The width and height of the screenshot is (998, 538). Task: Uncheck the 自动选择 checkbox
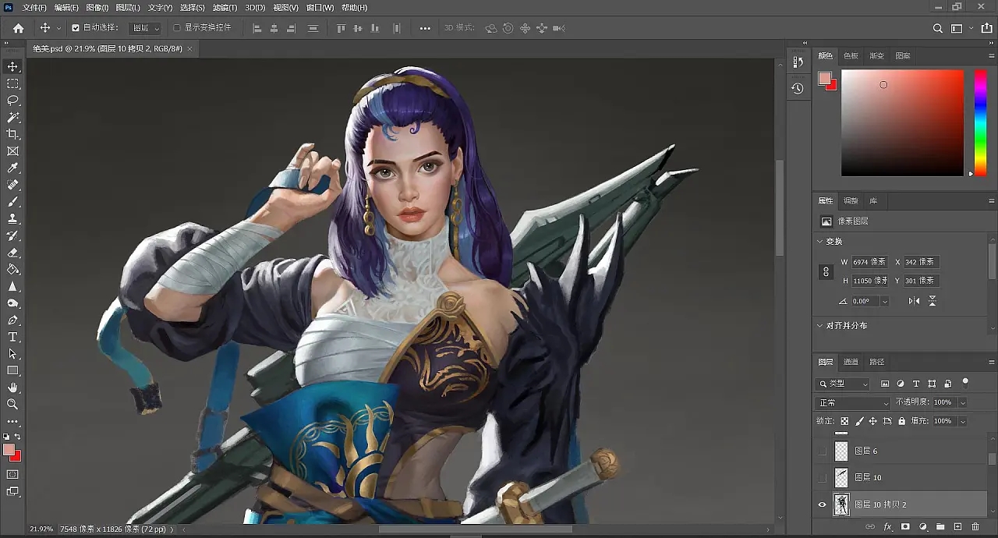click(x=76, y=28)
